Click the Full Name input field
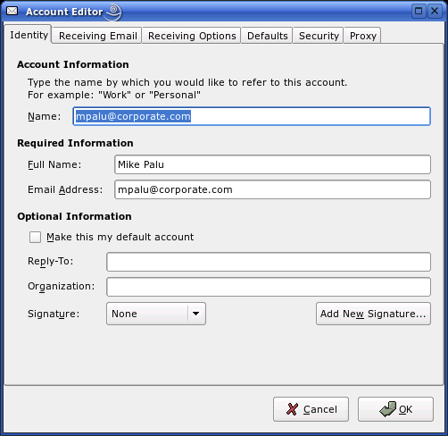The image size is (448, 436). point(272,164)
